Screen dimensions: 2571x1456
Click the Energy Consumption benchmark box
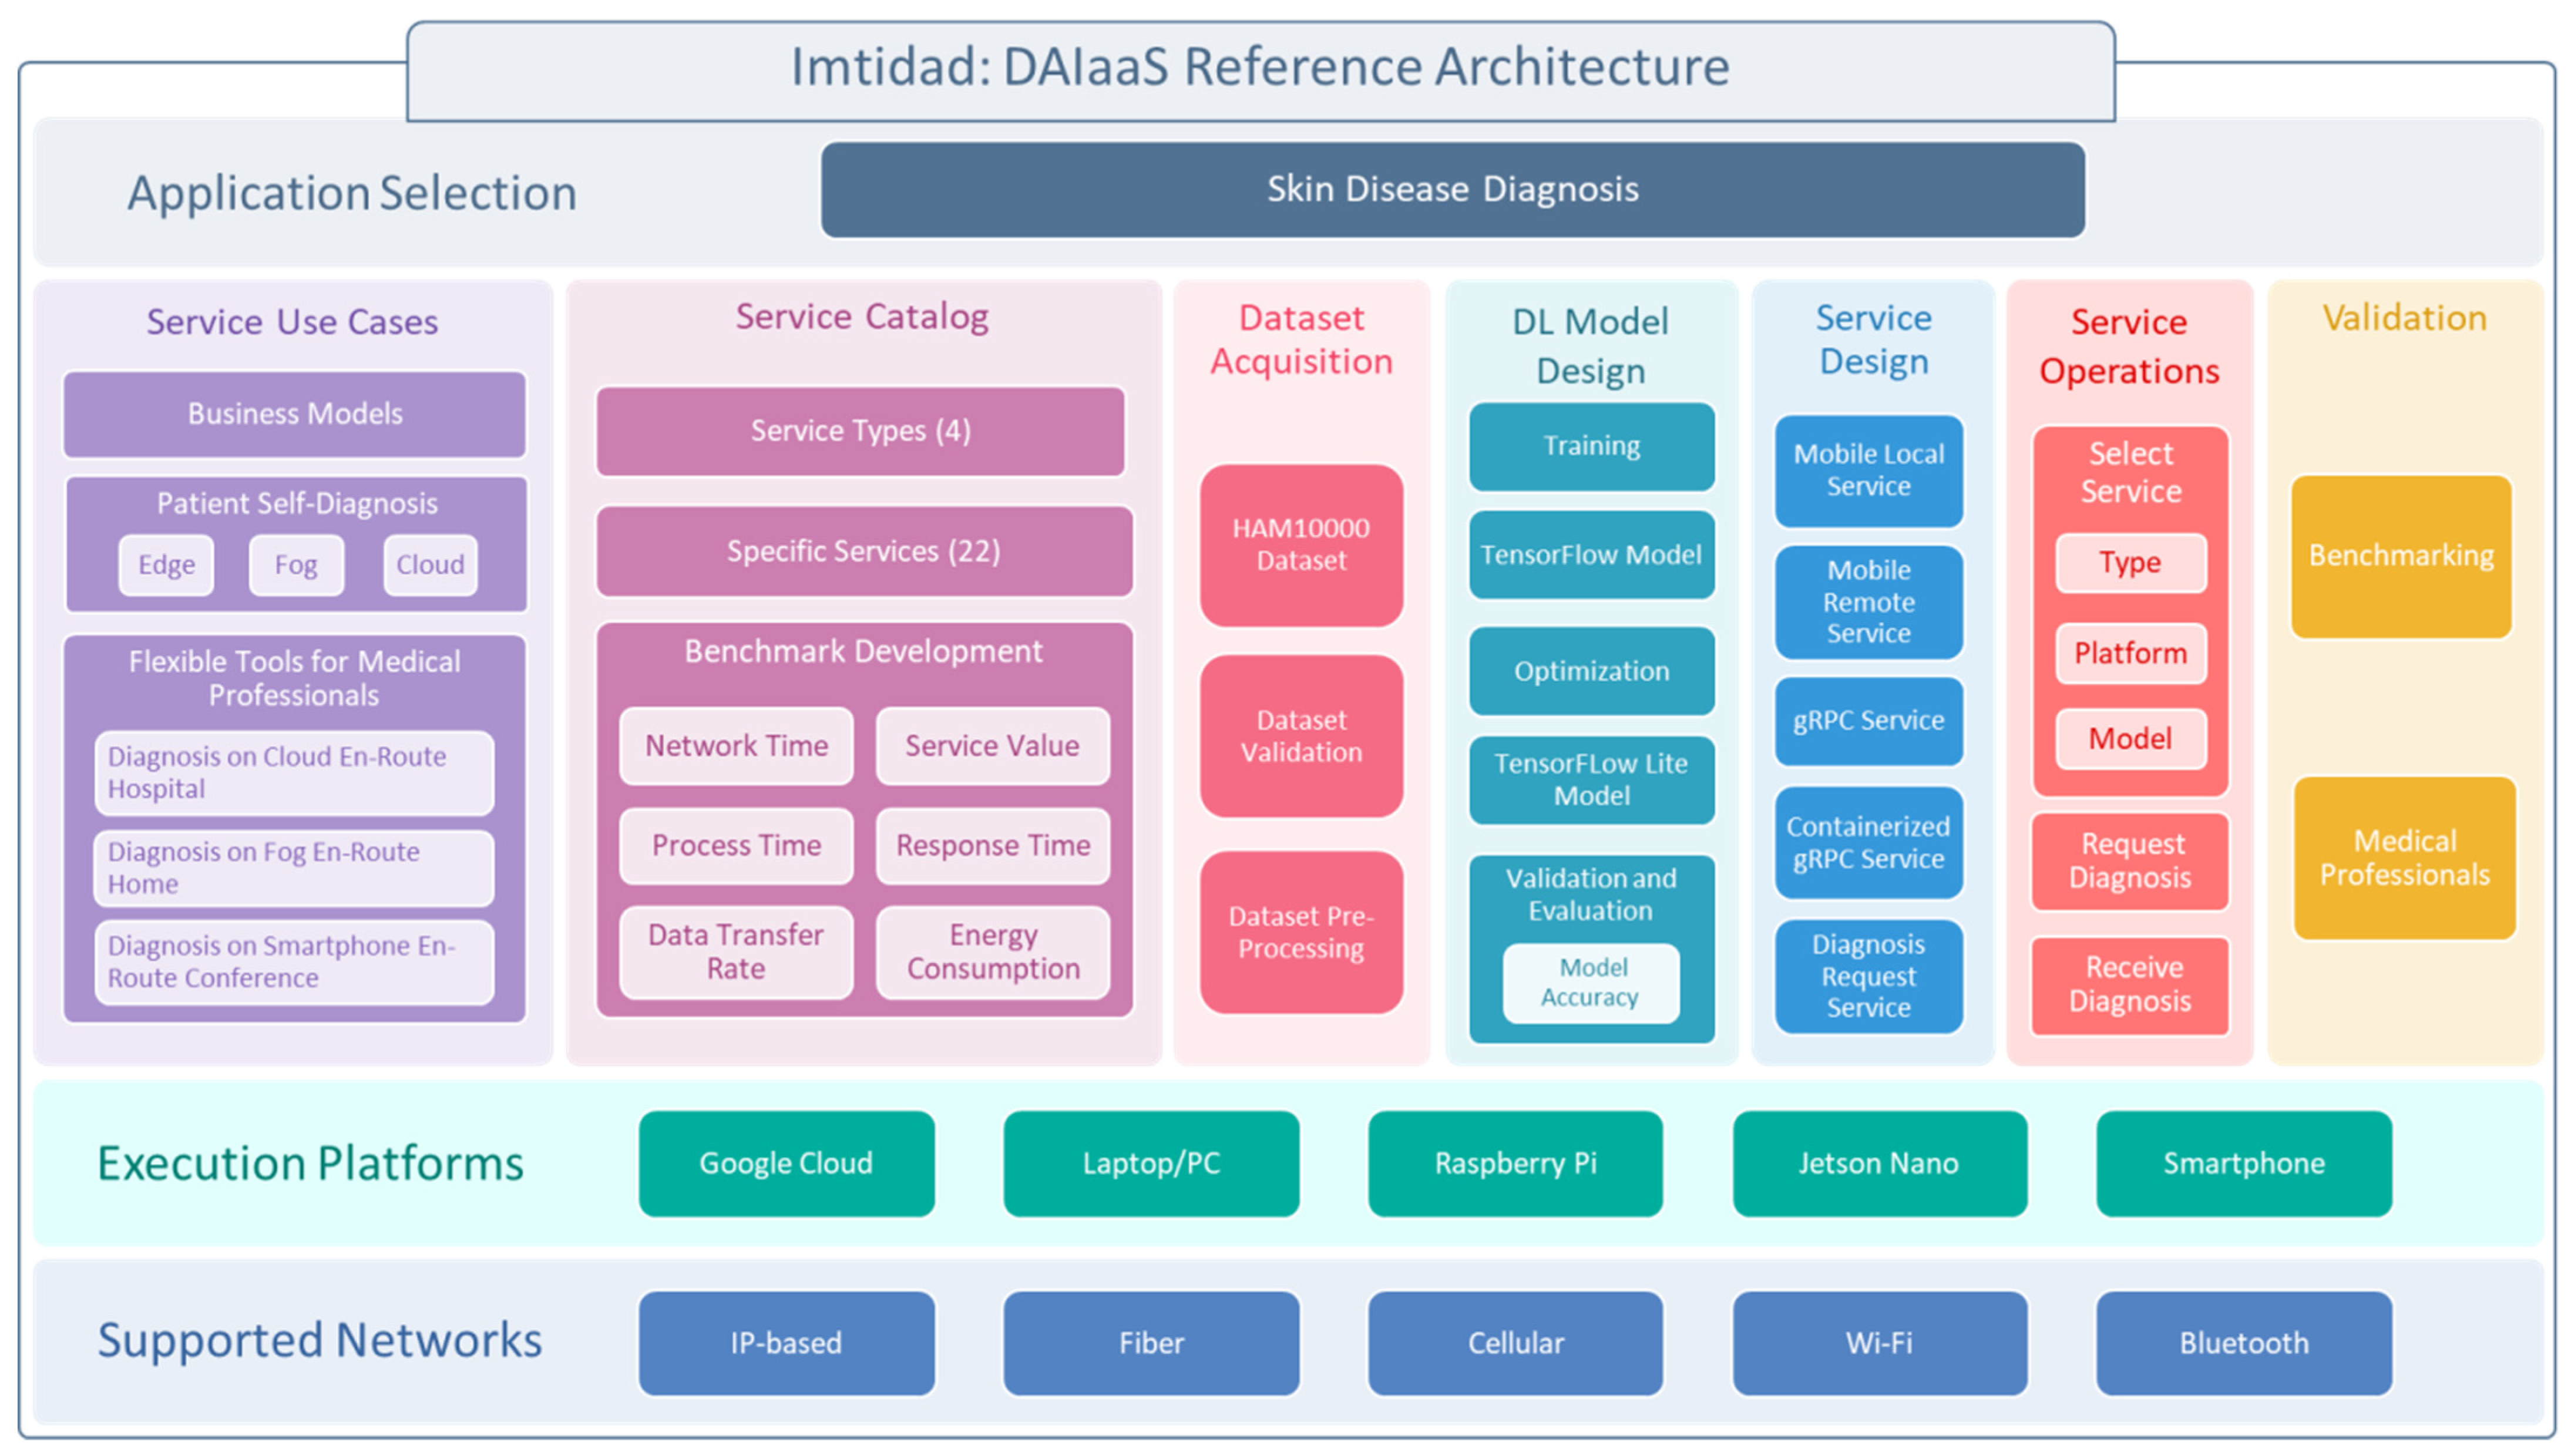pos(992,951)
